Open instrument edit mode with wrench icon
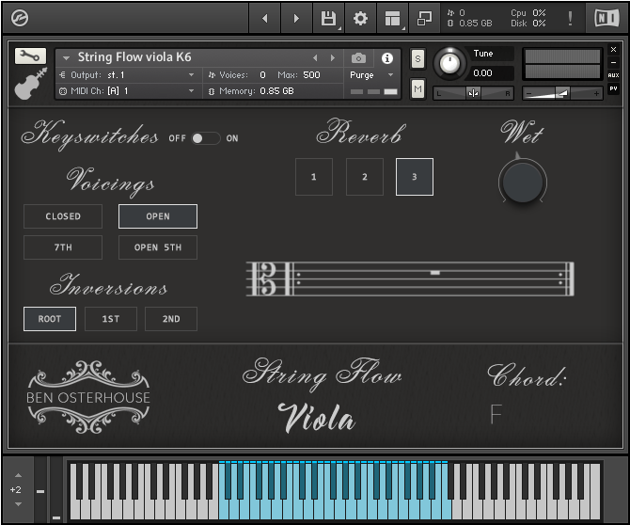Screen dimensions: 630x525 30,56
